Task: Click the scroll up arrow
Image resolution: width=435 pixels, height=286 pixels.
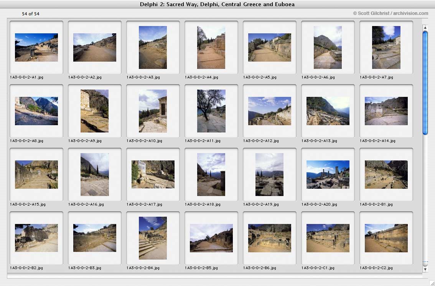Action: pos(425,28)
